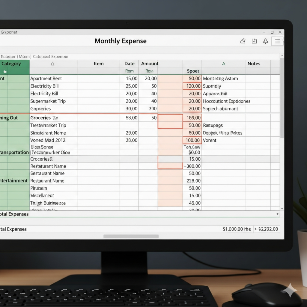Open notifications via the bell icon

point(265,41)
